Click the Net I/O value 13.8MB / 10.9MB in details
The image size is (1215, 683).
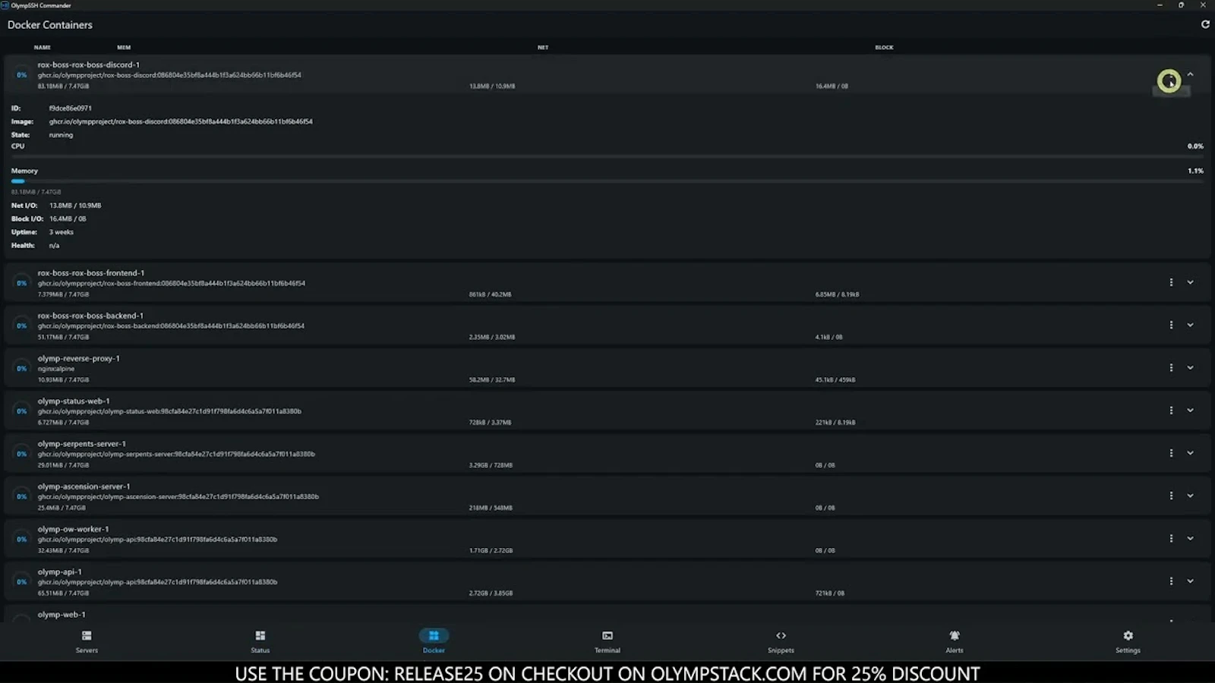(75, 206)
